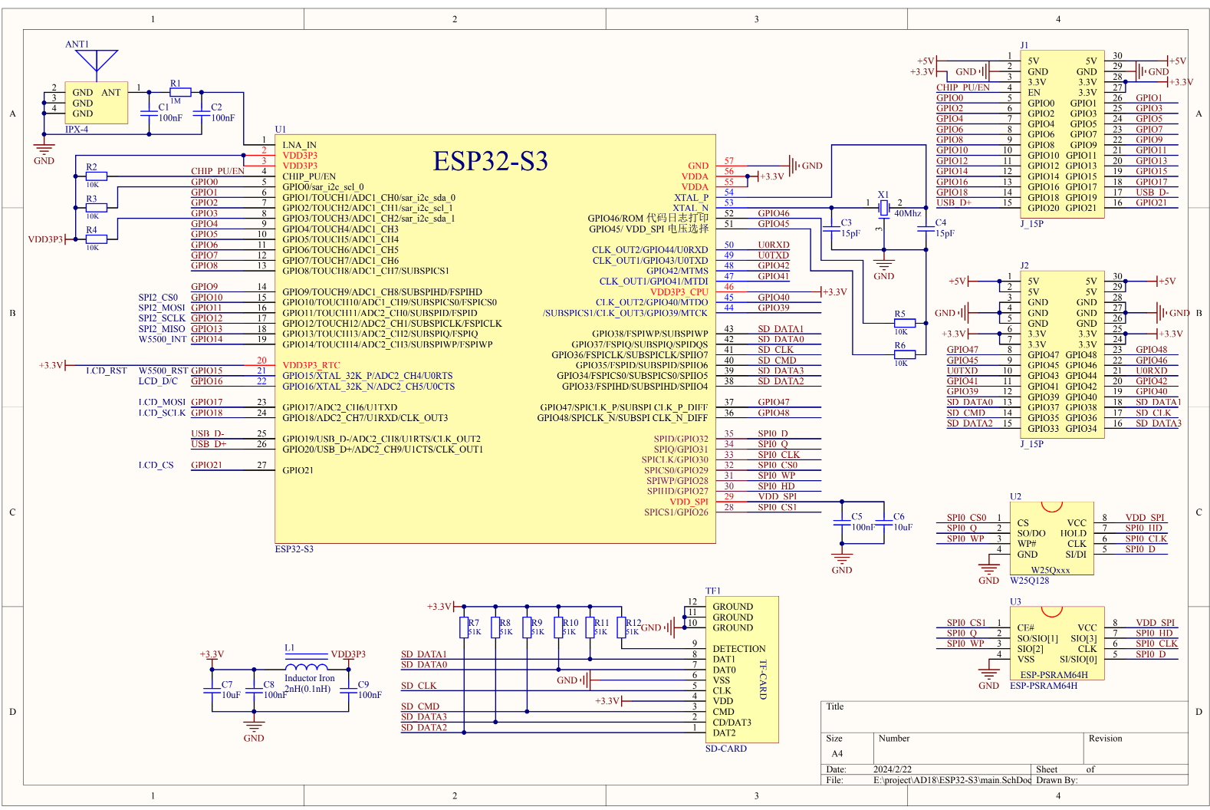Click resistor R6 10K symbol

[906, 354]
